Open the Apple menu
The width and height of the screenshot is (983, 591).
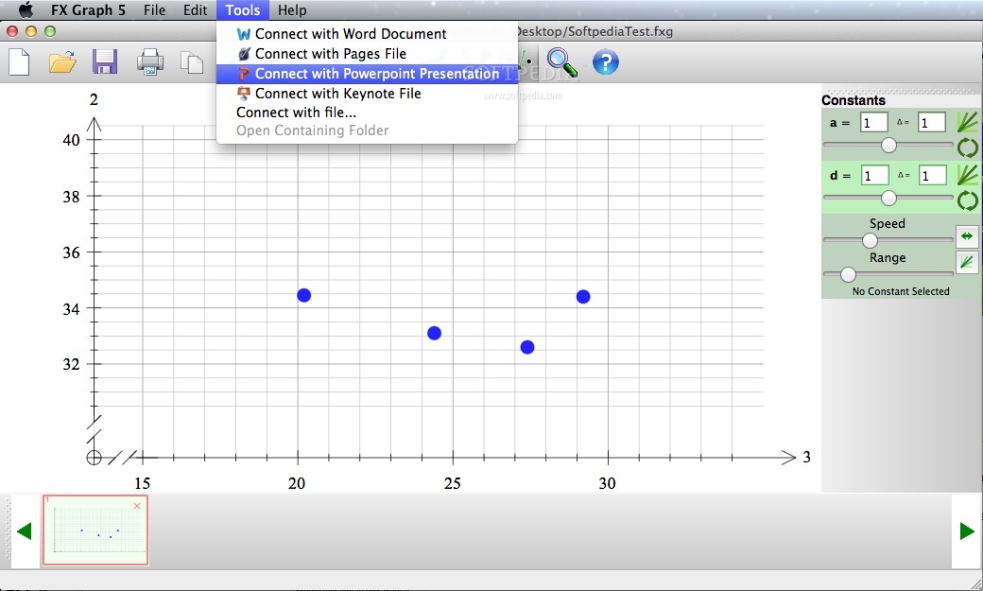point(26,10)
